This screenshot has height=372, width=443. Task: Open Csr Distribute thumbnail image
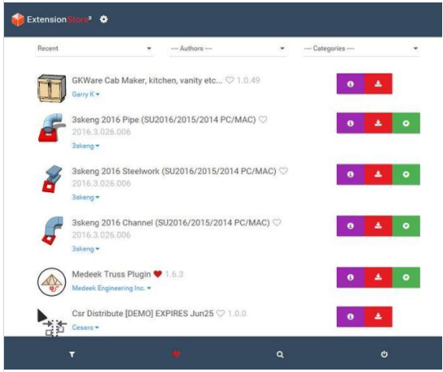point(52,322)
